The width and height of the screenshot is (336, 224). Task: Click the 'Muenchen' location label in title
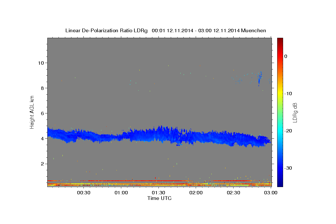pos(254,31)
